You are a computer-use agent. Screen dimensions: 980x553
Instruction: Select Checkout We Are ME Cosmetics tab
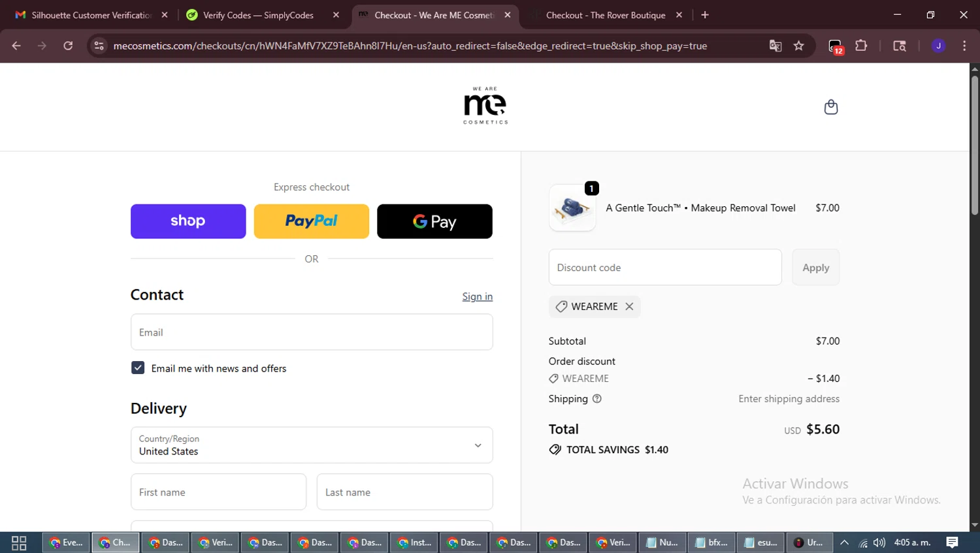coord(434,15)
